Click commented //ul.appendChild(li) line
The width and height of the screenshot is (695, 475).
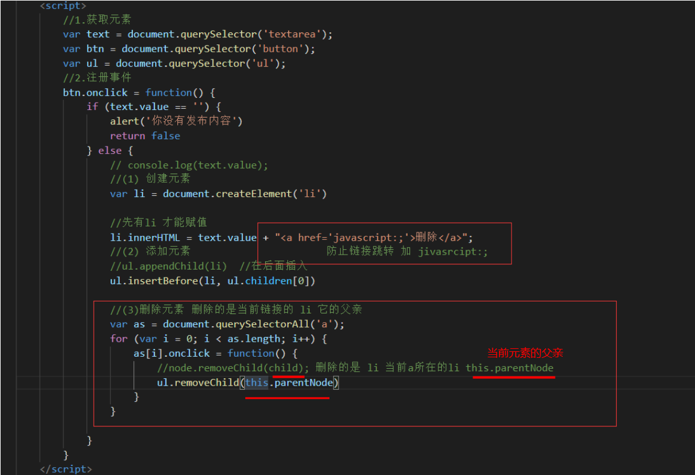168,266
